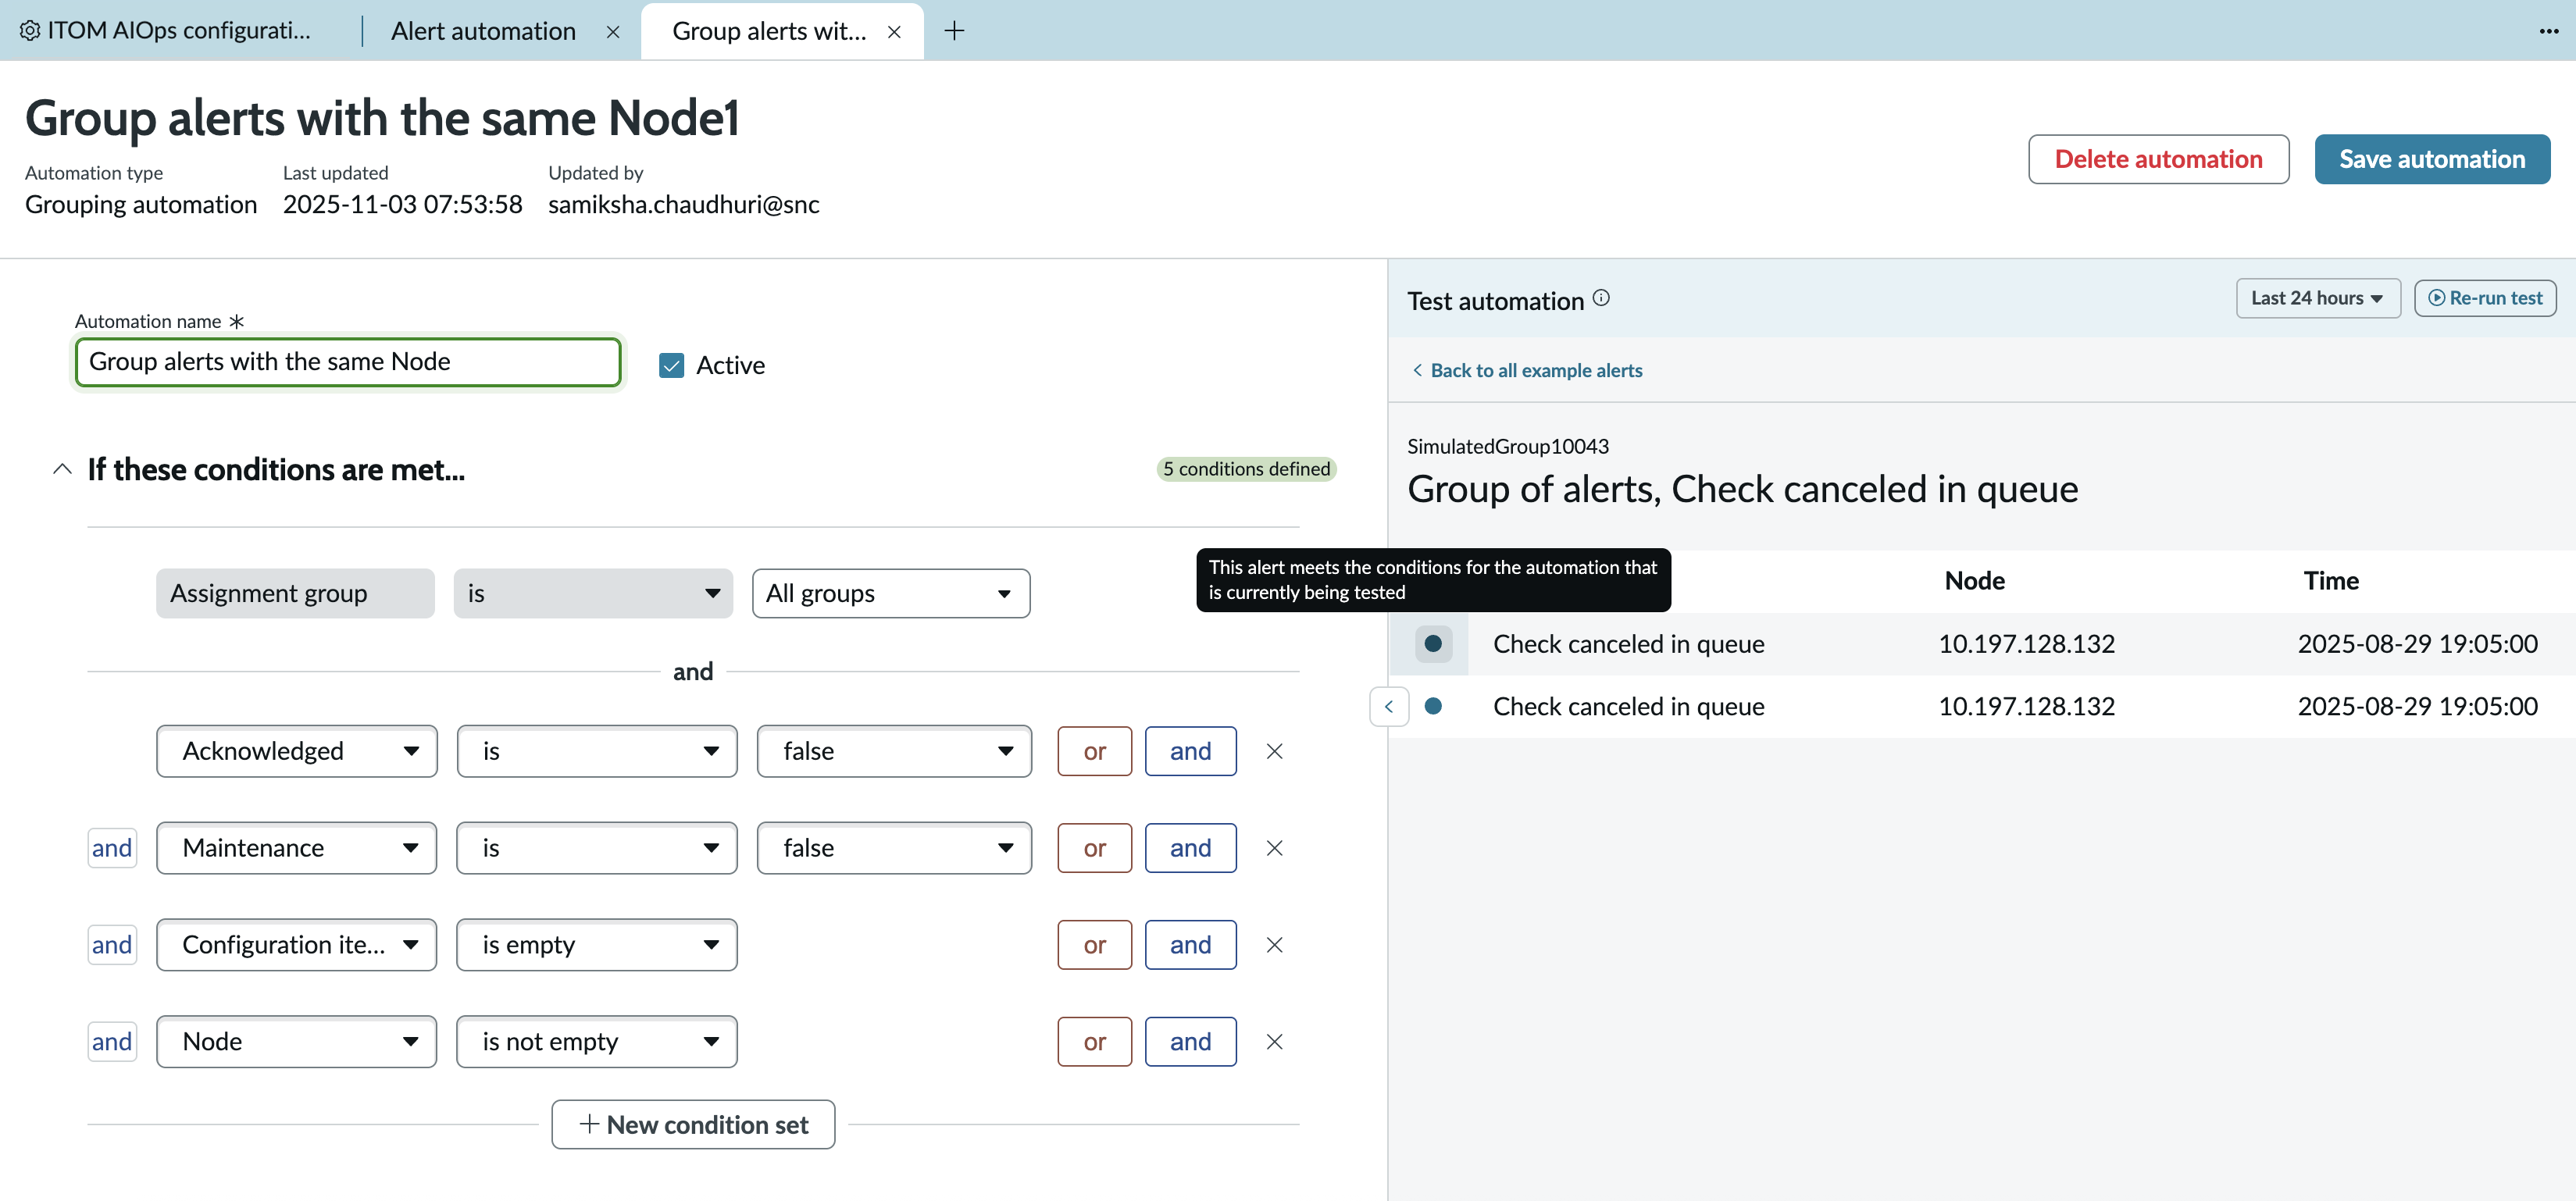Open the operator dropdown in Acknowledged row
2576x1201 pixels.
pos(597,751)
